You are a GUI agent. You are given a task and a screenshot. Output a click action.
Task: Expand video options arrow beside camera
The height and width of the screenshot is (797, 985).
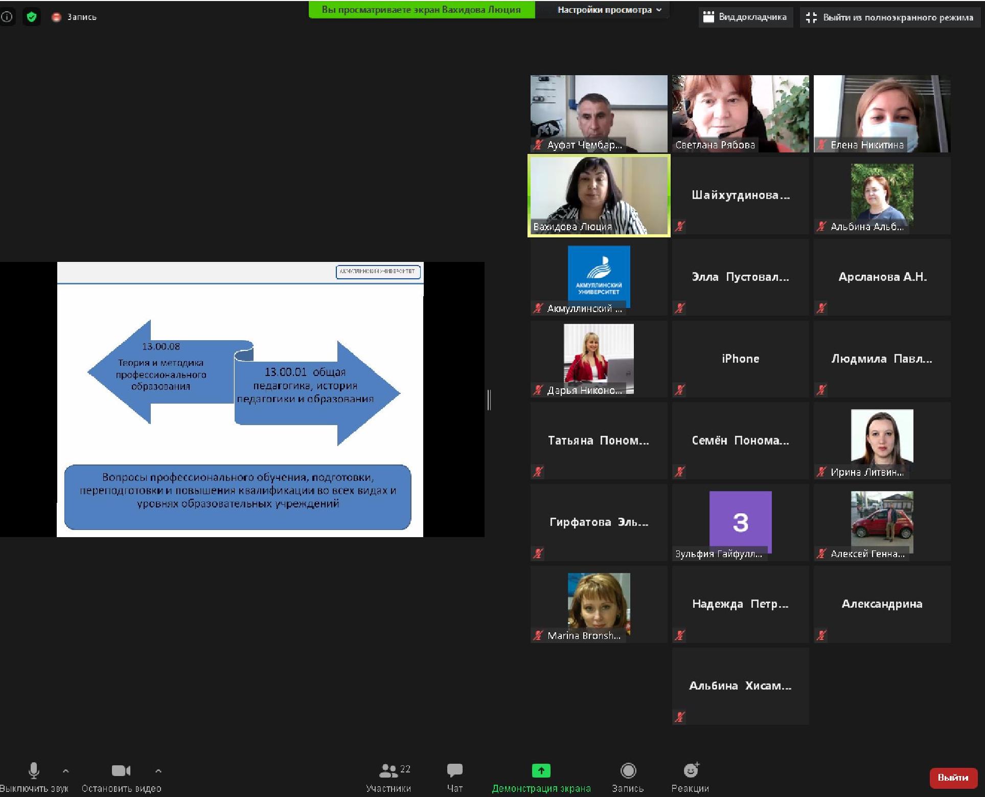(158, 770)
